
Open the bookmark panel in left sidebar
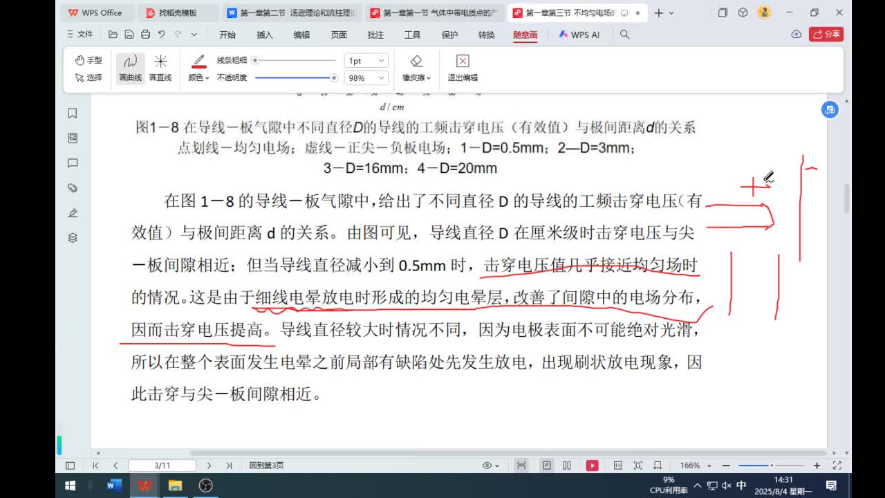[x=73, y=113]
